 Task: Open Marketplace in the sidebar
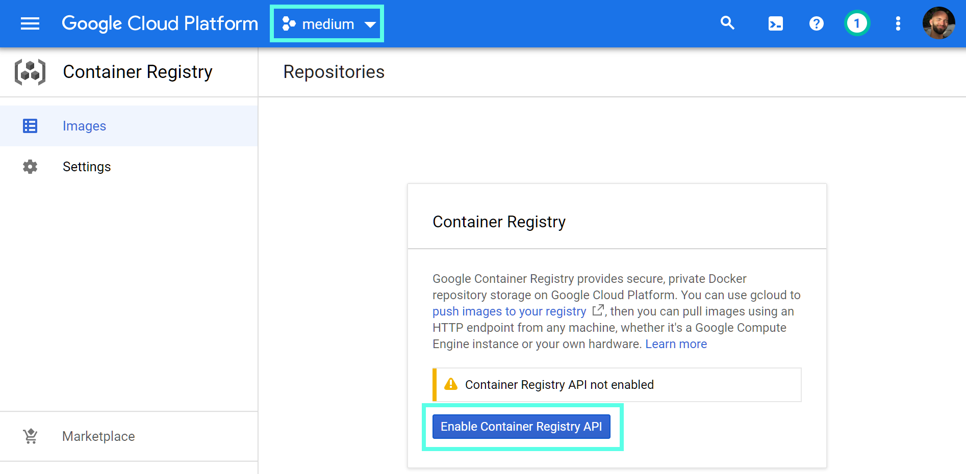(129, 436)
